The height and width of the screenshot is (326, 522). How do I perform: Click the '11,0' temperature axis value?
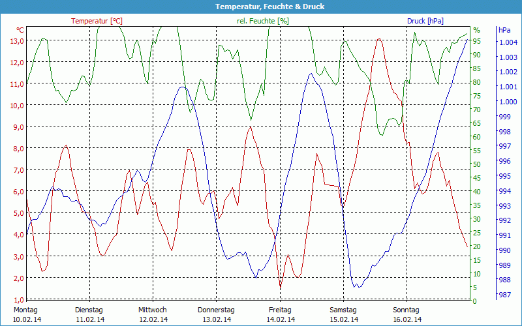point(17,84)
